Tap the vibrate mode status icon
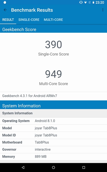The width and height of the screenshot is (107, 172). point(81,2)
